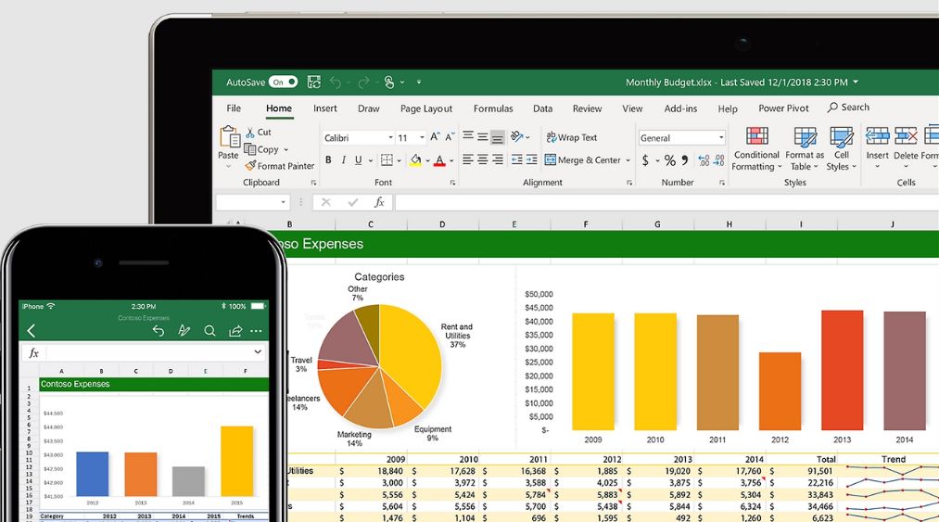Click the Paste clipboard icon
This screenshot has width=939, height=522.
click(x=229, y=136)
